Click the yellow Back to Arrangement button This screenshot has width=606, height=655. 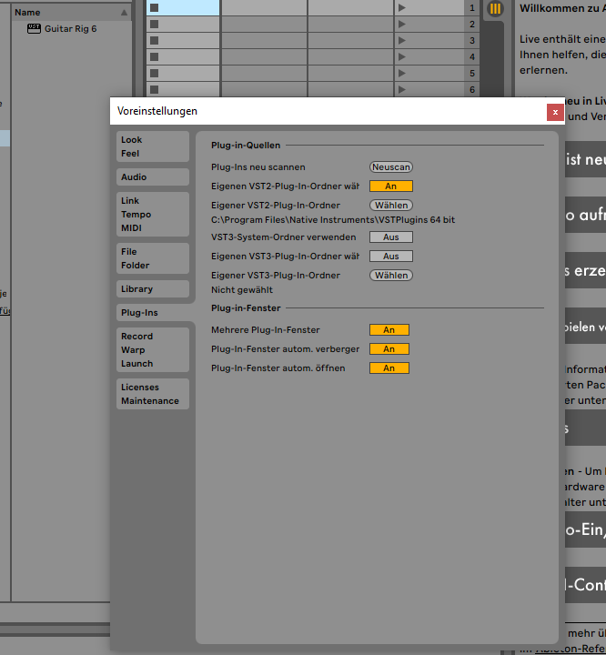(495, 8)
